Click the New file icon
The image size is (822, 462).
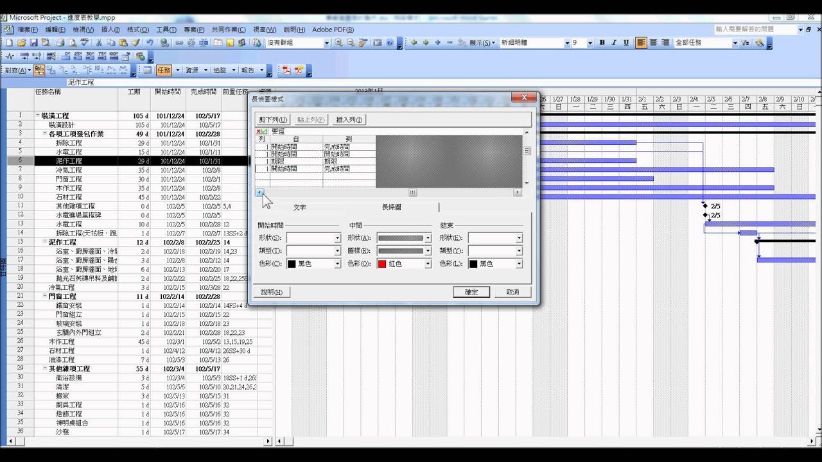click(10, 42)
